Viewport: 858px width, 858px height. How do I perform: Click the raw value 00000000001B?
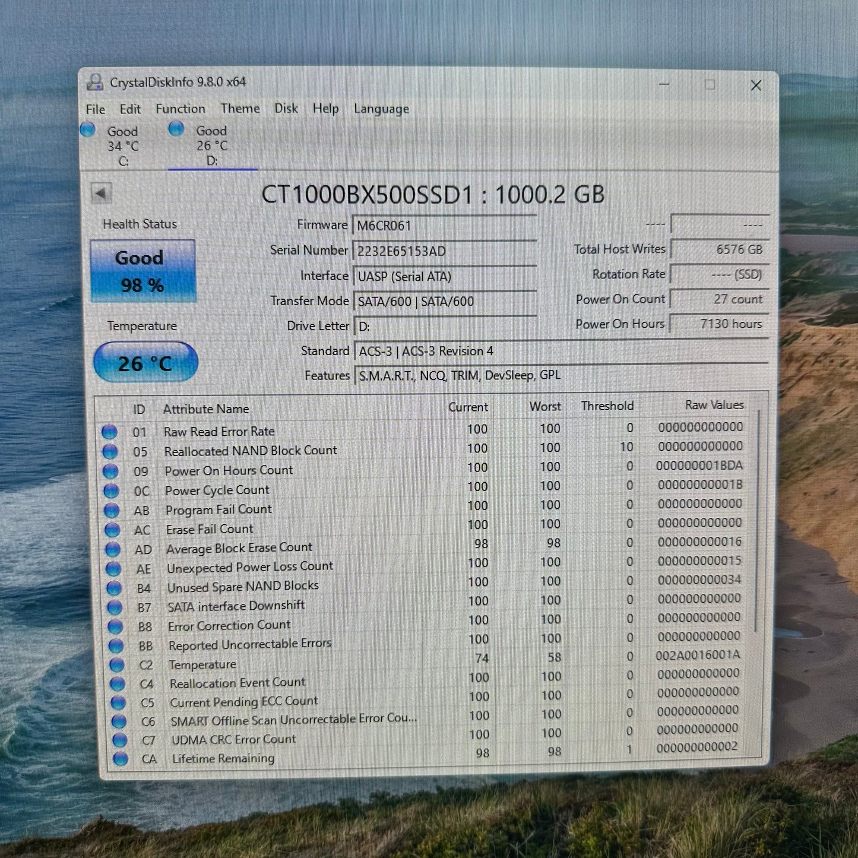[x=701, y=485]
